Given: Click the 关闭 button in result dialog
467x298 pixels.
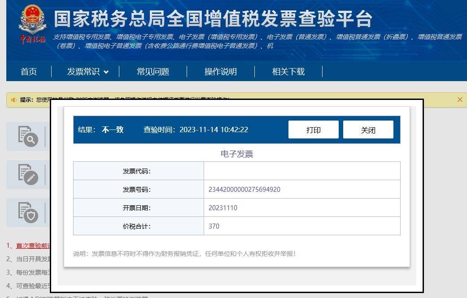Looking at the screenshot, I should point(368,130).
